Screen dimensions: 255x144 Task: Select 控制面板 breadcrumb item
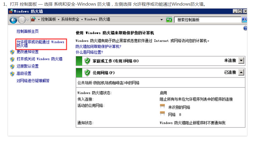48,19
